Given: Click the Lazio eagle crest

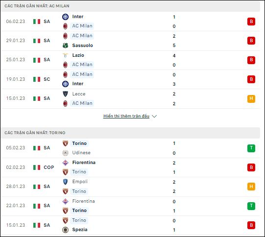Looking at the screenshot, I should (x=65, y=55).
